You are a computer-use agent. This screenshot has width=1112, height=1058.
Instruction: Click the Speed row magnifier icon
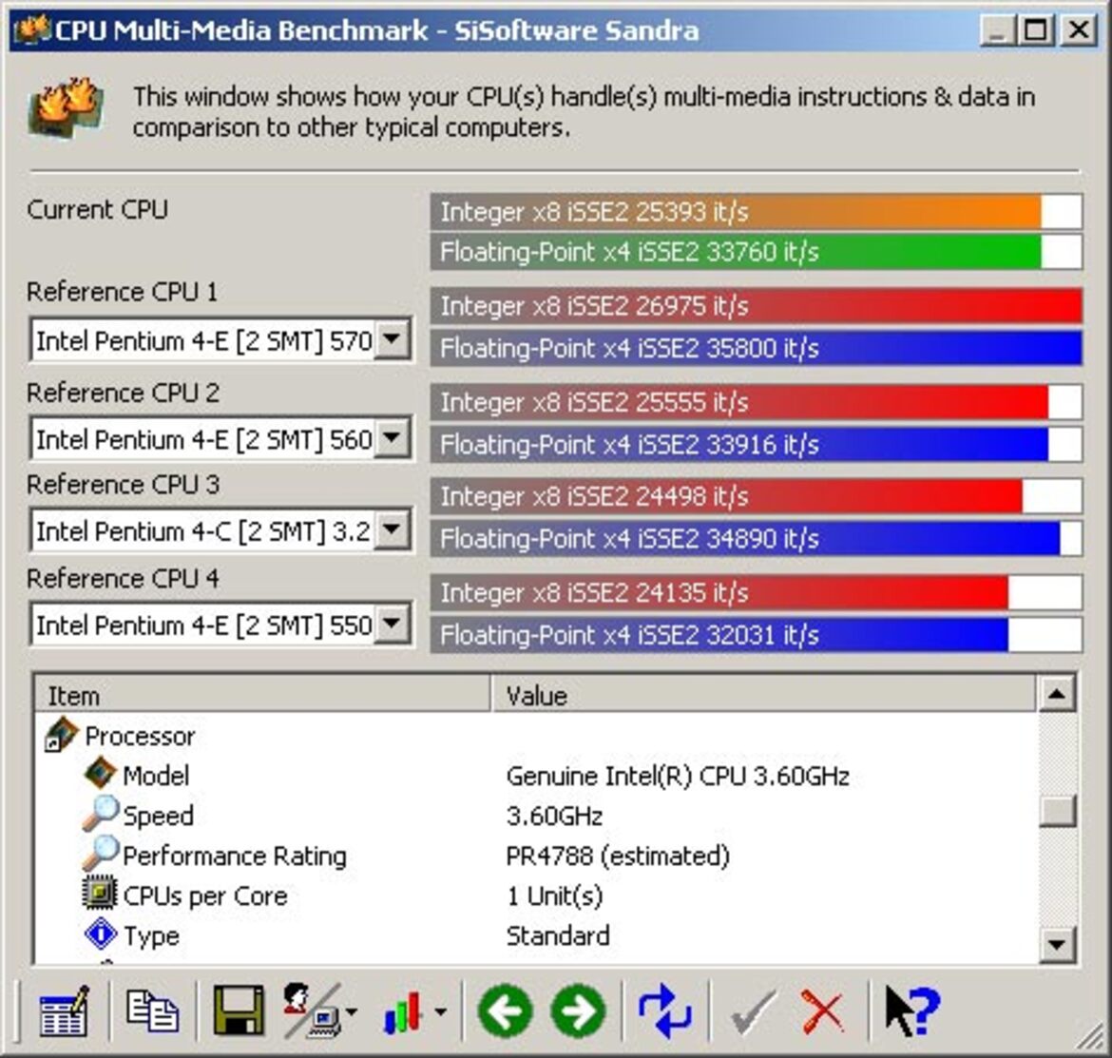[100, 814]
